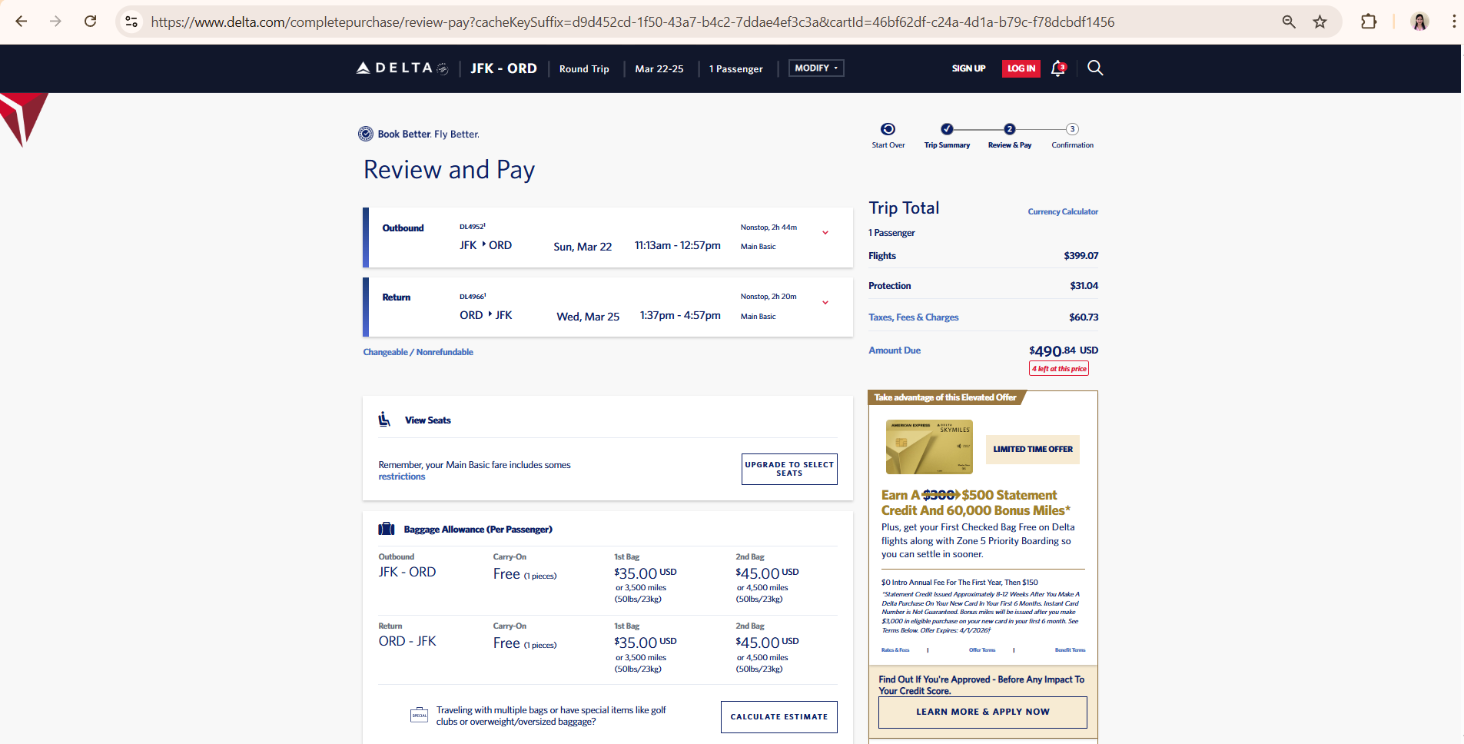
Task: Click the Confirmation step circle
Action: click(x=1072, y=129)
